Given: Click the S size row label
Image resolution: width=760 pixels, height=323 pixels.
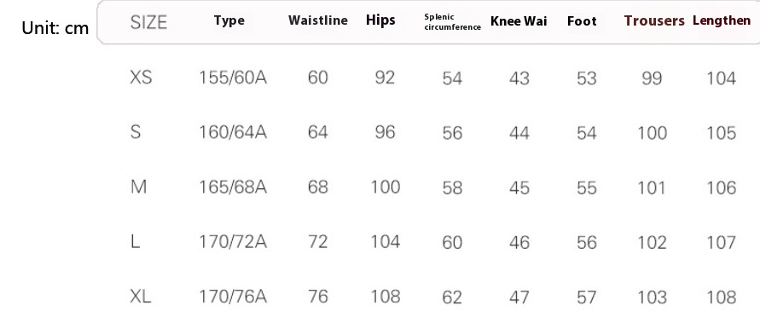Looking at the screenshot, I should pos(136,132).
